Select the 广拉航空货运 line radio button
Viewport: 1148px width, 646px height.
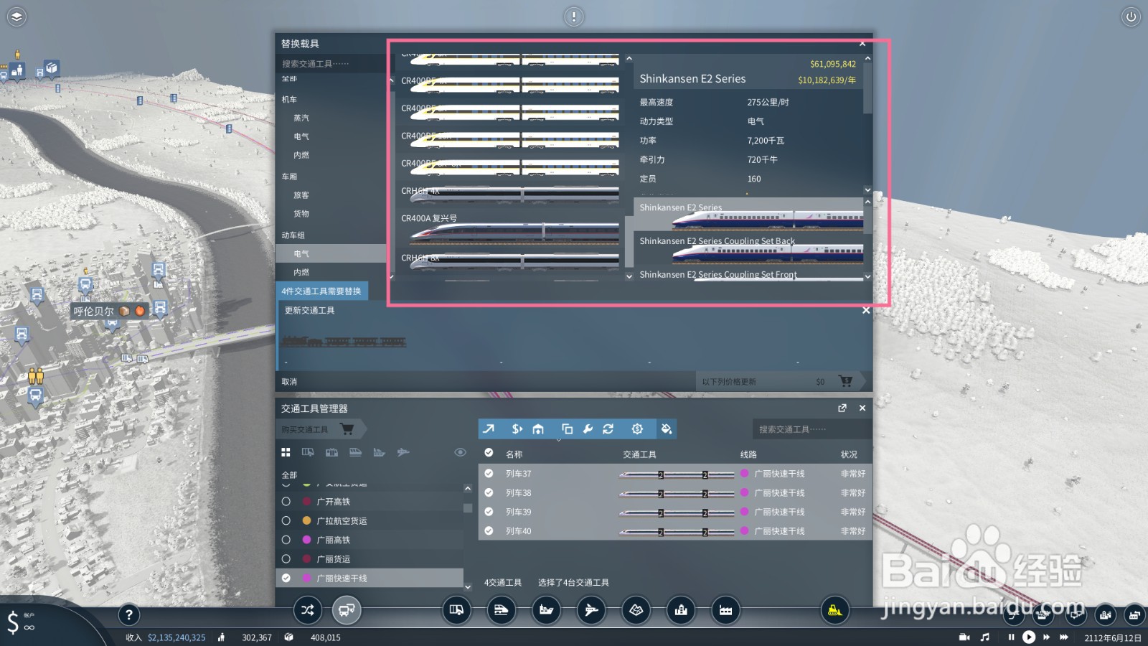pyautogui.click(x=286, y=520)
